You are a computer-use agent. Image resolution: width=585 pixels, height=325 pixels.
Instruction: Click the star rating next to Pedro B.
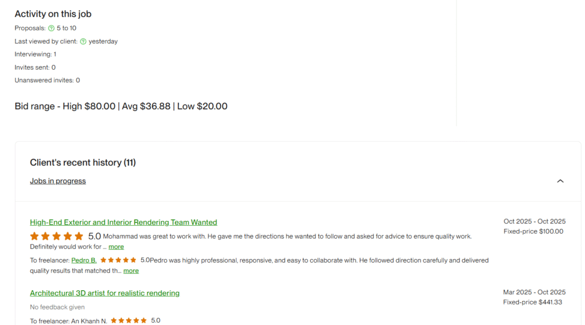click(x=118, y=260)
